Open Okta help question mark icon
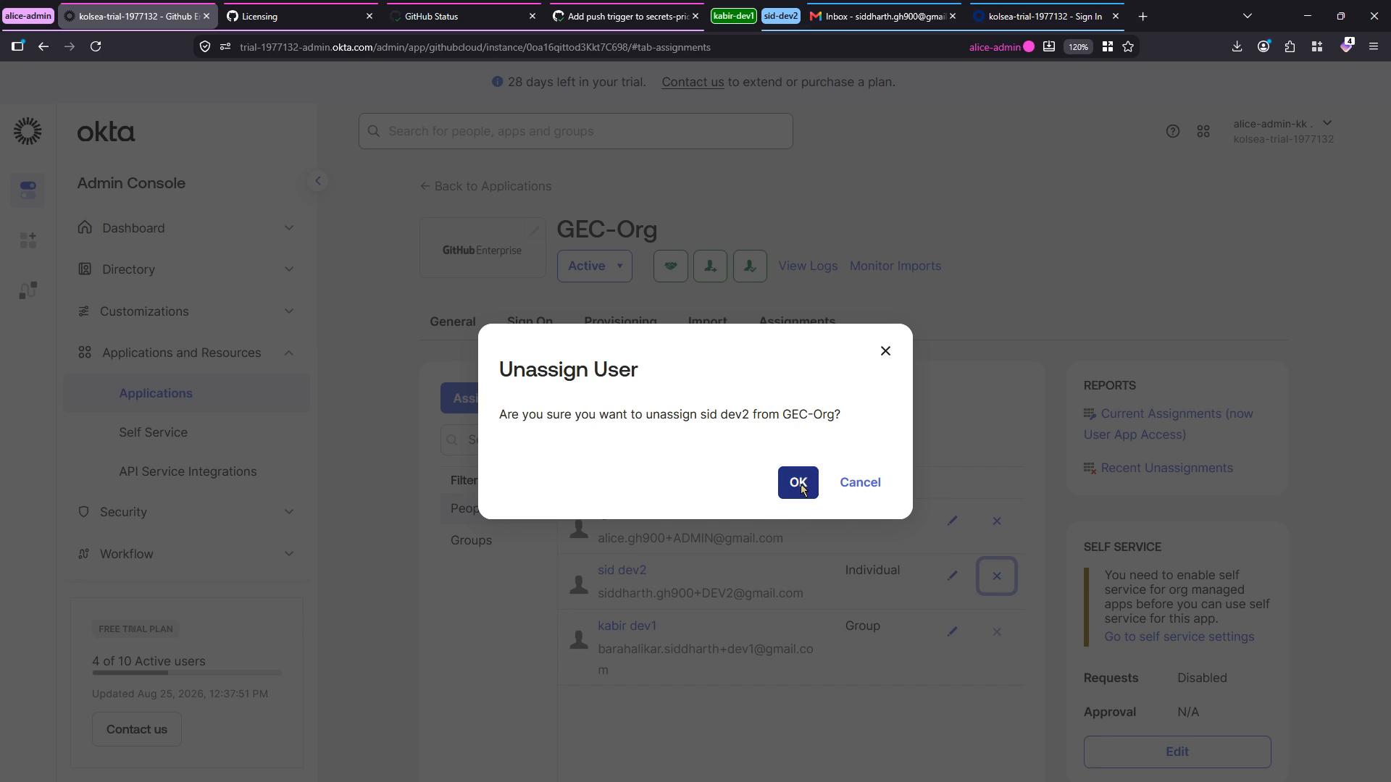This screenshot has width=1391, height=782. coord(1172,131)
